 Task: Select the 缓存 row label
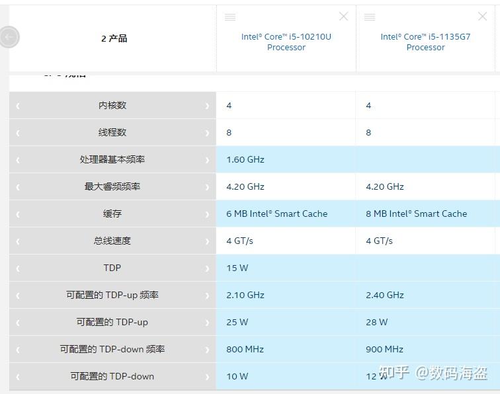(112, 214)
